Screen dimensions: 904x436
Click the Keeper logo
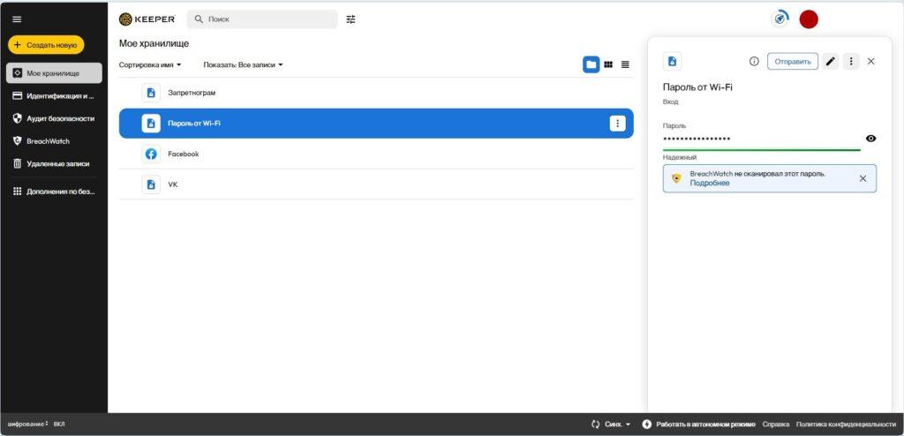[x=147, y=19]
